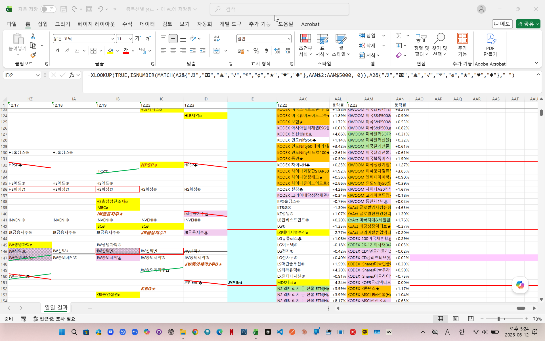Image resolution: width=545 pixels, height=341 pixels.
Task: Click the Format Painter brush icon
Action: click(x=33, y=55)
